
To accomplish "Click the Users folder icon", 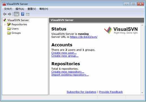I will pyautogui.click(x=9, y=28).
